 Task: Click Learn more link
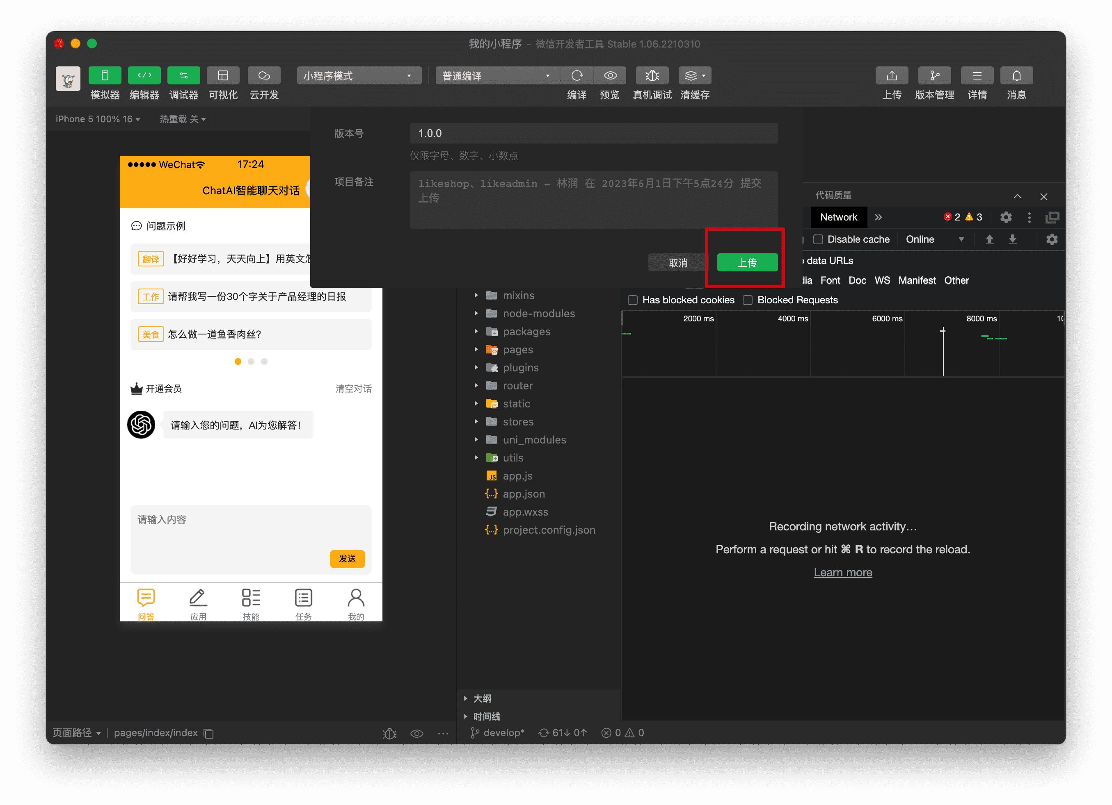tap(843, 573)
